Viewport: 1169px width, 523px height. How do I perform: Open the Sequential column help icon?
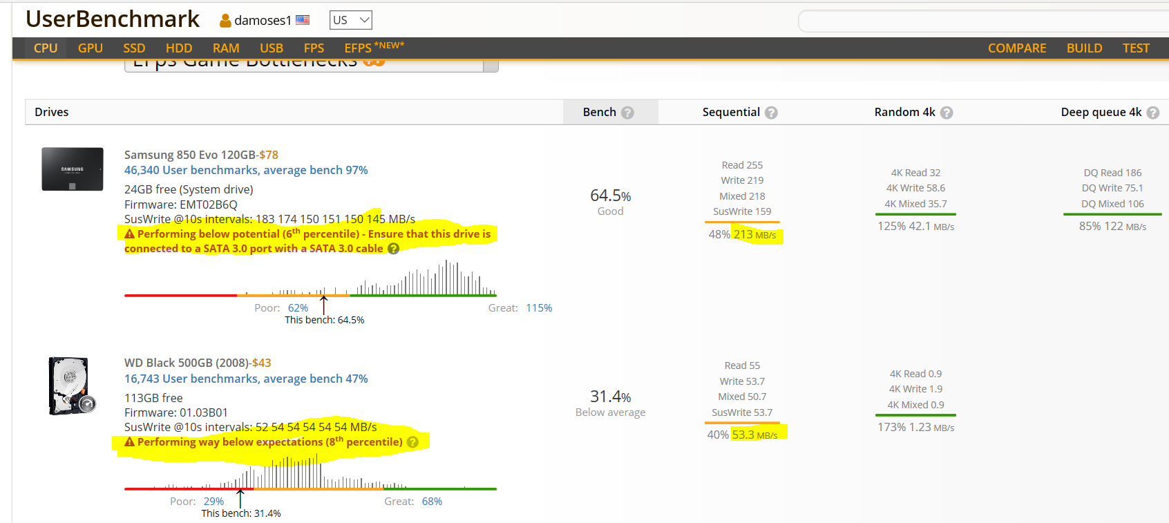pyautogui.click(x=771, y=113)
